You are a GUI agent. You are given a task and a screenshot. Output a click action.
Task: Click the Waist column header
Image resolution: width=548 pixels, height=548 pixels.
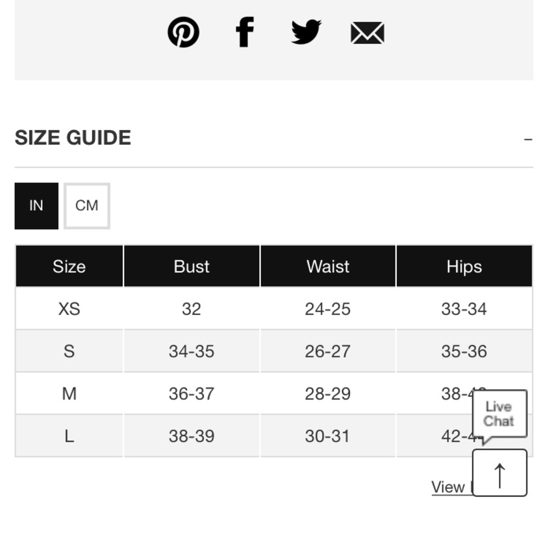click(x=328, y=266)
